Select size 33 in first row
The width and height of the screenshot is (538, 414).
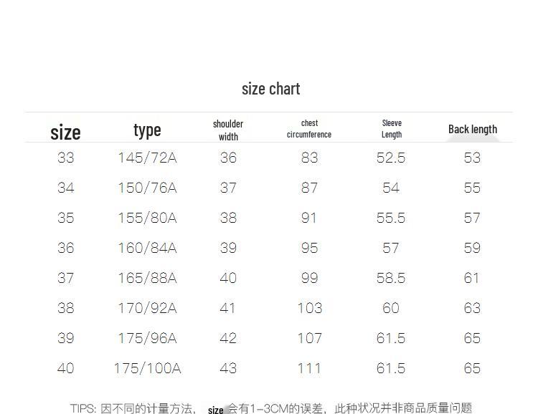pos(66,158)
